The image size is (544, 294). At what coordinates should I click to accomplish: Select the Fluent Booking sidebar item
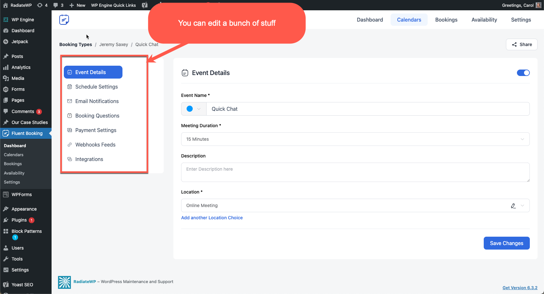pyautogui.click(x=26, y=133)
